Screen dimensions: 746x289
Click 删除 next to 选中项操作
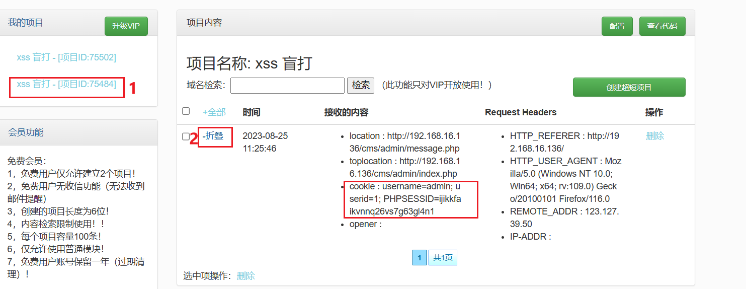(246, 276)
